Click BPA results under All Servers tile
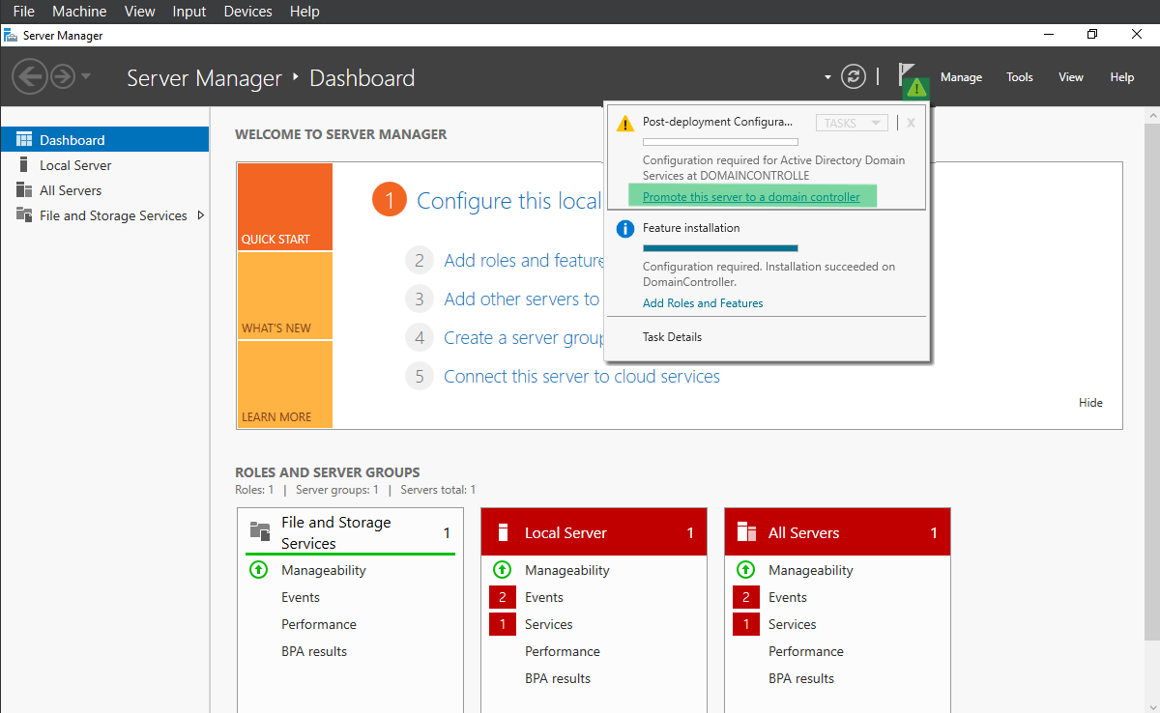 coord(801,678)
